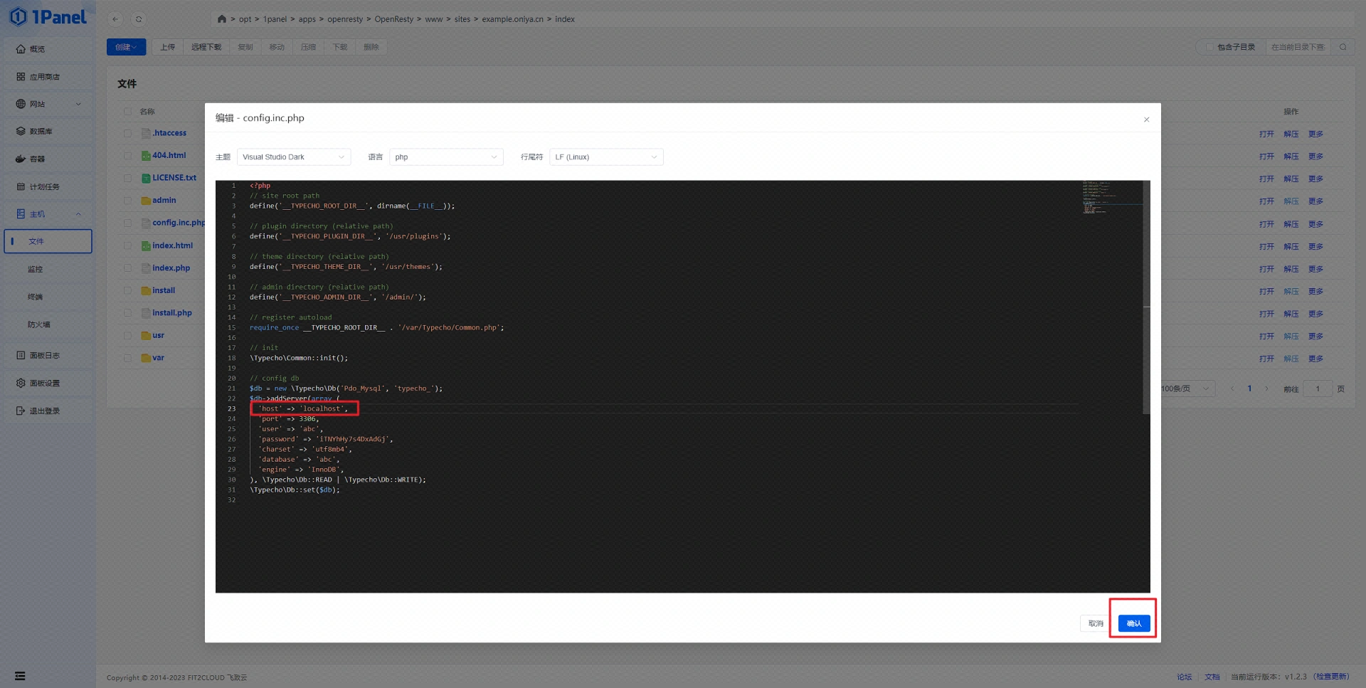The height and width of the screenshot is (688, 1366).
Task: Click the var folder icon
Action: tap(146, 358)
